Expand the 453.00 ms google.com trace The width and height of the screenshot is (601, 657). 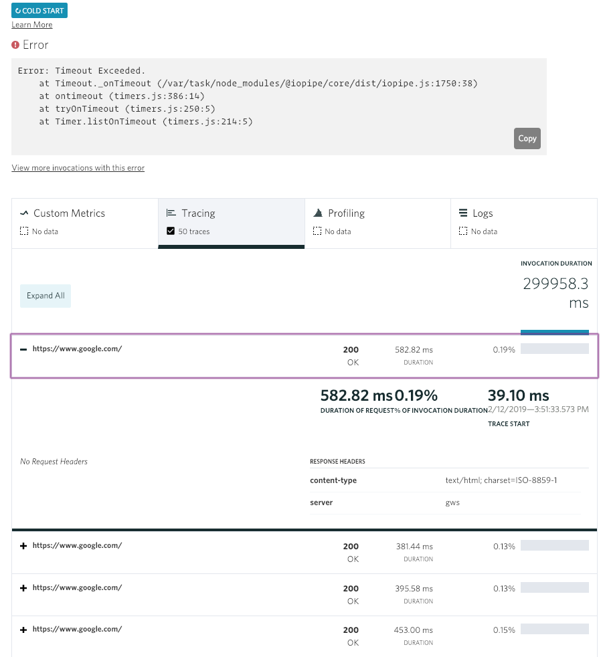pyautogui.click(x=23, y=629)
